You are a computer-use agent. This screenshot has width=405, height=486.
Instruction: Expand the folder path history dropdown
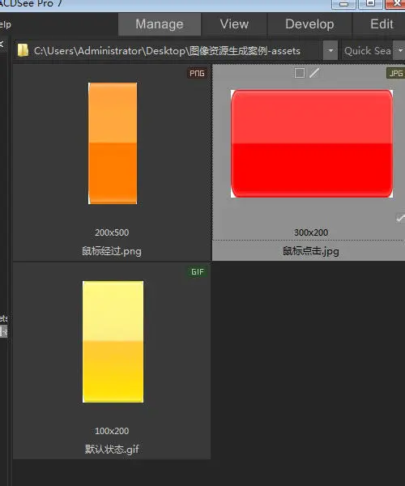(330, 50)
